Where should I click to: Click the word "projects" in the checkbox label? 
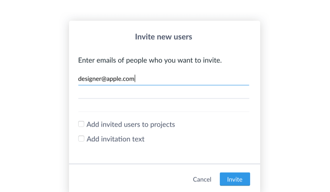pyautogui.click(x=163, y=124)
